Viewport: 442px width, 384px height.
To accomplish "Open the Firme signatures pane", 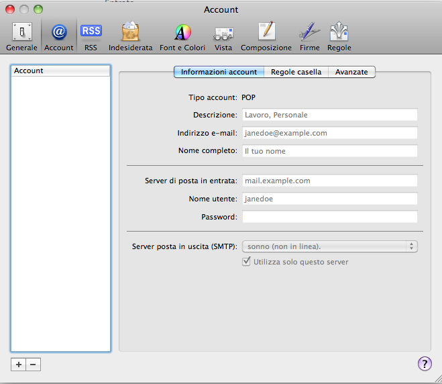I will [x=309, y=36].
